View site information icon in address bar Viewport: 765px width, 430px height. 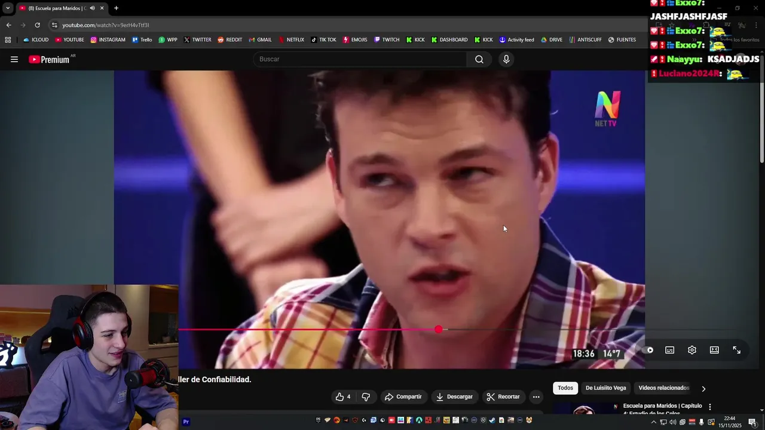54,25
